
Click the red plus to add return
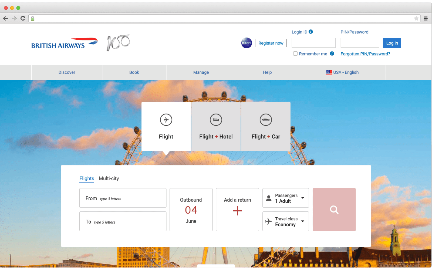coord(238,211)
